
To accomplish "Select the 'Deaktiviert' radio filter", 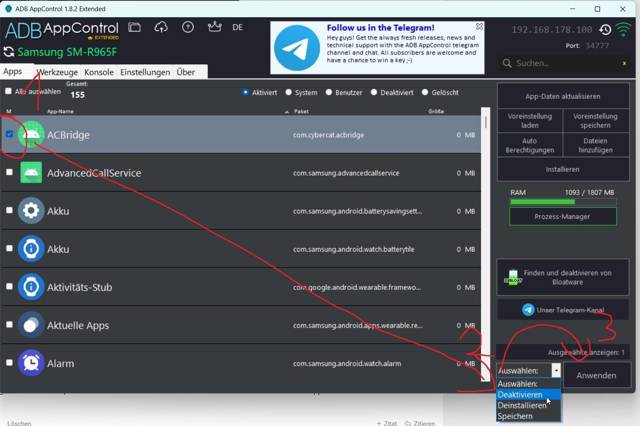I will pyautogui.click(x=374, y=92).
